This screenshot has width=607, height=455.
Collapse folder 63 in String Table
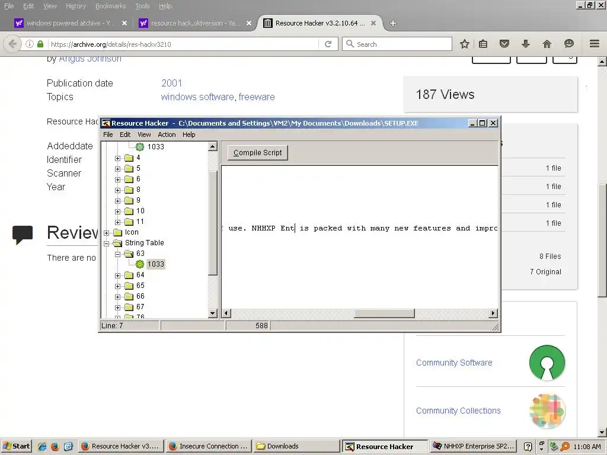click(x=118, y=254)
